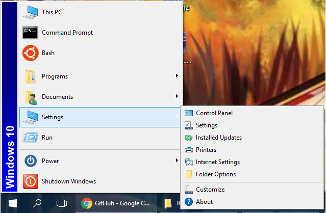326x213 pixels.
Task: Click the Control Panel icon in submenu
Action: pos(189,113)
